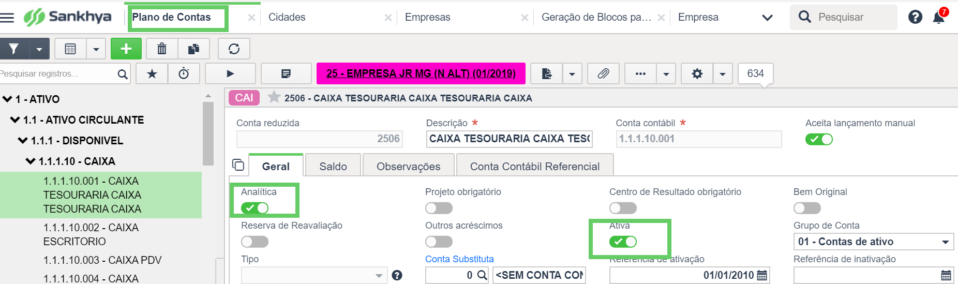This screenshot has width=958, height=284.
Task: Open the Grupo de Conta dropdown
Action: tap(874, 242)
